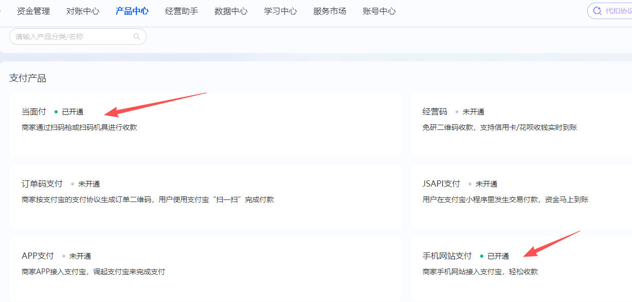Click gray status dot beside APP支付
The width and height of the screenshot is (632, 302).
(64, 256)
